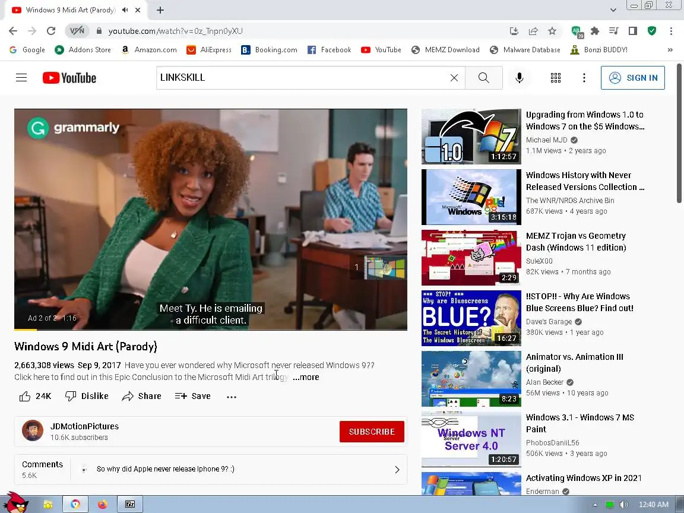Image resolution: width=684 pixels, height=513 pixels.
Task: Open the Bonzi BUDDY! bookmark
Action: 599,50
